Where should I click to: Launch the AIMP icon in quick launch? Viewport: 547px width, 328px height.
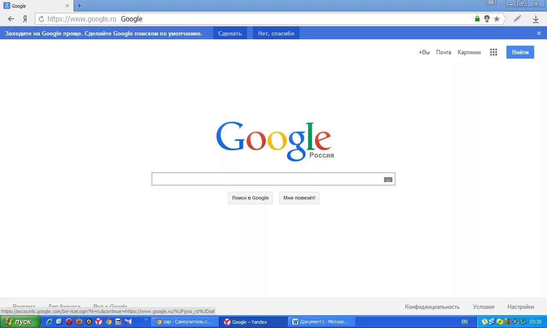point(89,322)
